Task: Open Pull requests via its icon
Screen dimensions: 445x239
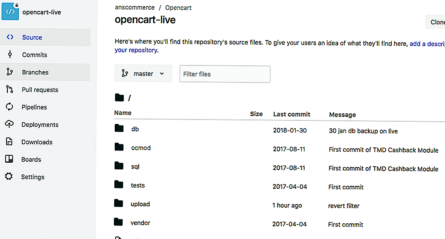Action: pyautogui.click(x=10, y=90)
